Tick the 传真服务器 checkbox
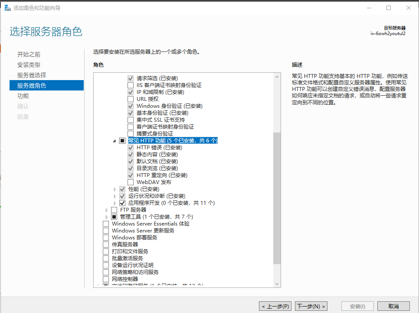Screen dimensions: 419x313 point(106,245)
